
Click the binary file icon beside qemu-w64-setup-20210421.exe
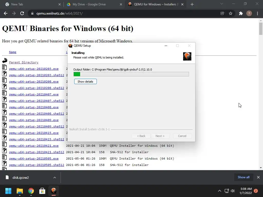click(4, 144)
